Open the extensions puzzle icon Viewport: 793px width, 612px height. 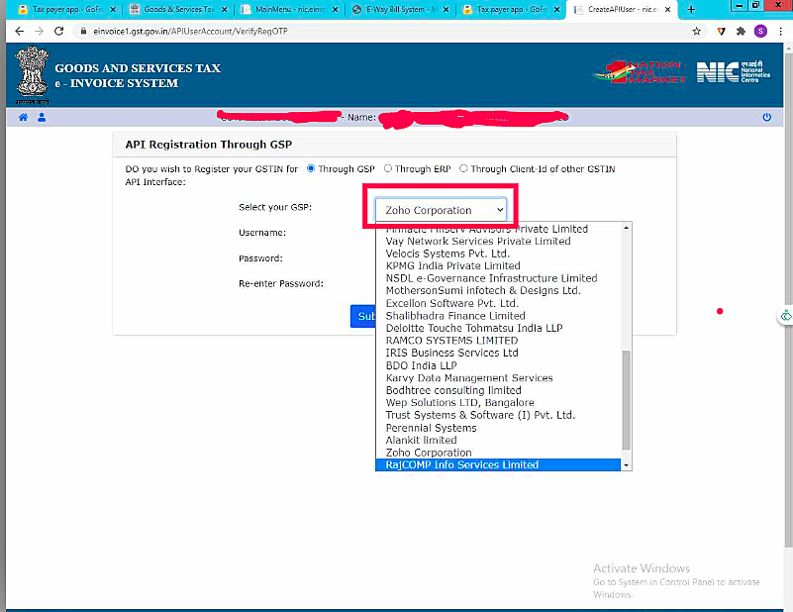(741, 32)
